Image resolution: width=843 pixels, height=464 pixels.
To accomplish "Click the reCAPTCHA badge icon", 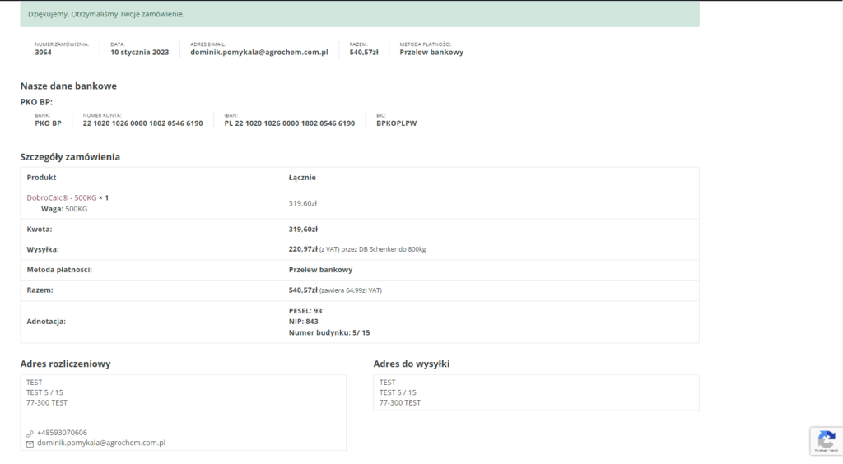I will tap(827, 441).
